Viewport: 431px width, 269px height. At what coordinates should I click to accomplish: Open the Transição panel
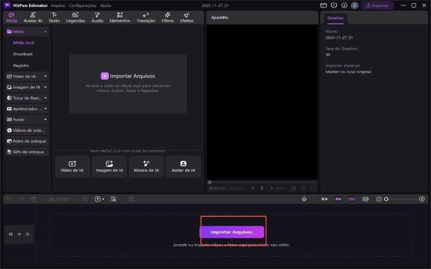click(145, 17)
